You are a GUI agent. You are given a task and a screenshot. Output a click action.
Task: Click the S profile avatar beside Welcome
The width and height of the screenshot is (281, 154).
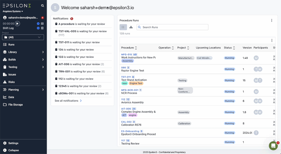click(x=55, y=8)
